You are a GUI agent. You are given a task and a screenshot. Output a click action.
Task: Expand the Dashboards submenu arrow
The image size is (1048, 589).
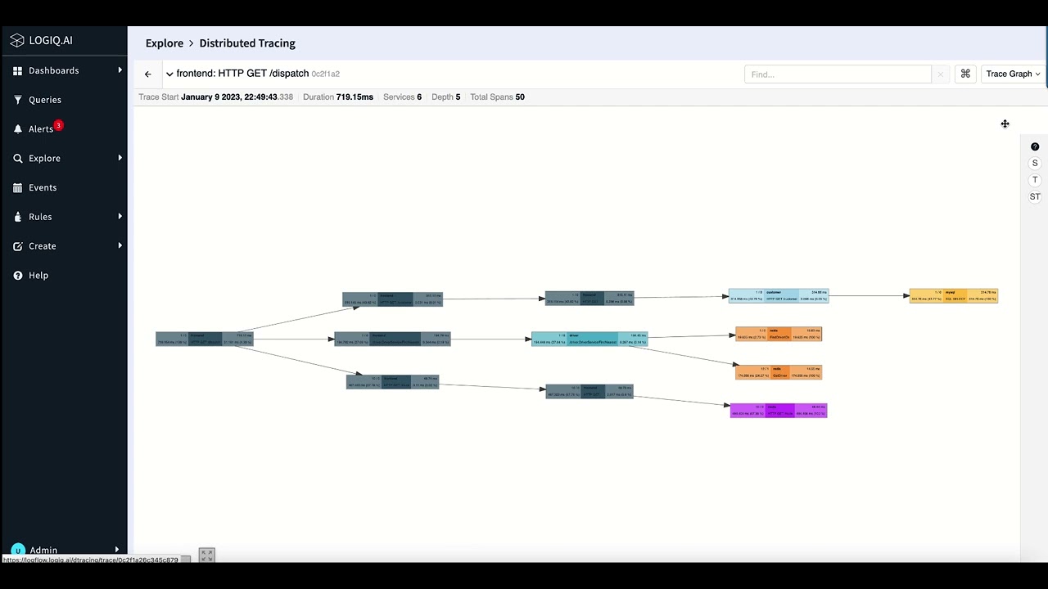click(x=120, y=70)
